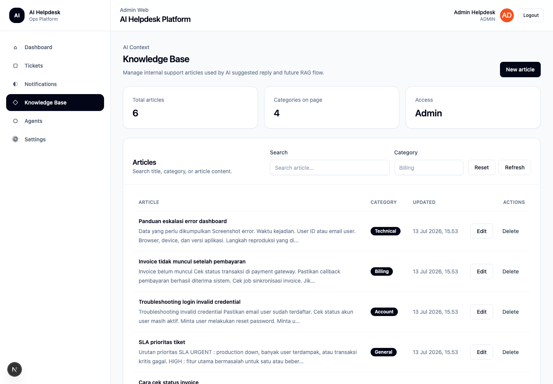This screenshot has width=553, height=384.
Task: Click the Knowledge Base diamond icon
Action: click(15, 103)
